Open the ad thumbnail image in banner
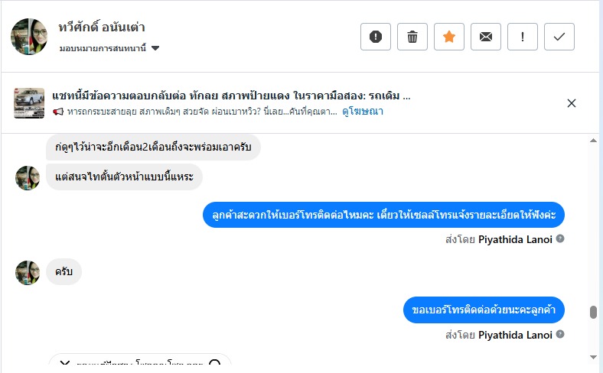This screenshot has height=373, width=603. point(29,103)
